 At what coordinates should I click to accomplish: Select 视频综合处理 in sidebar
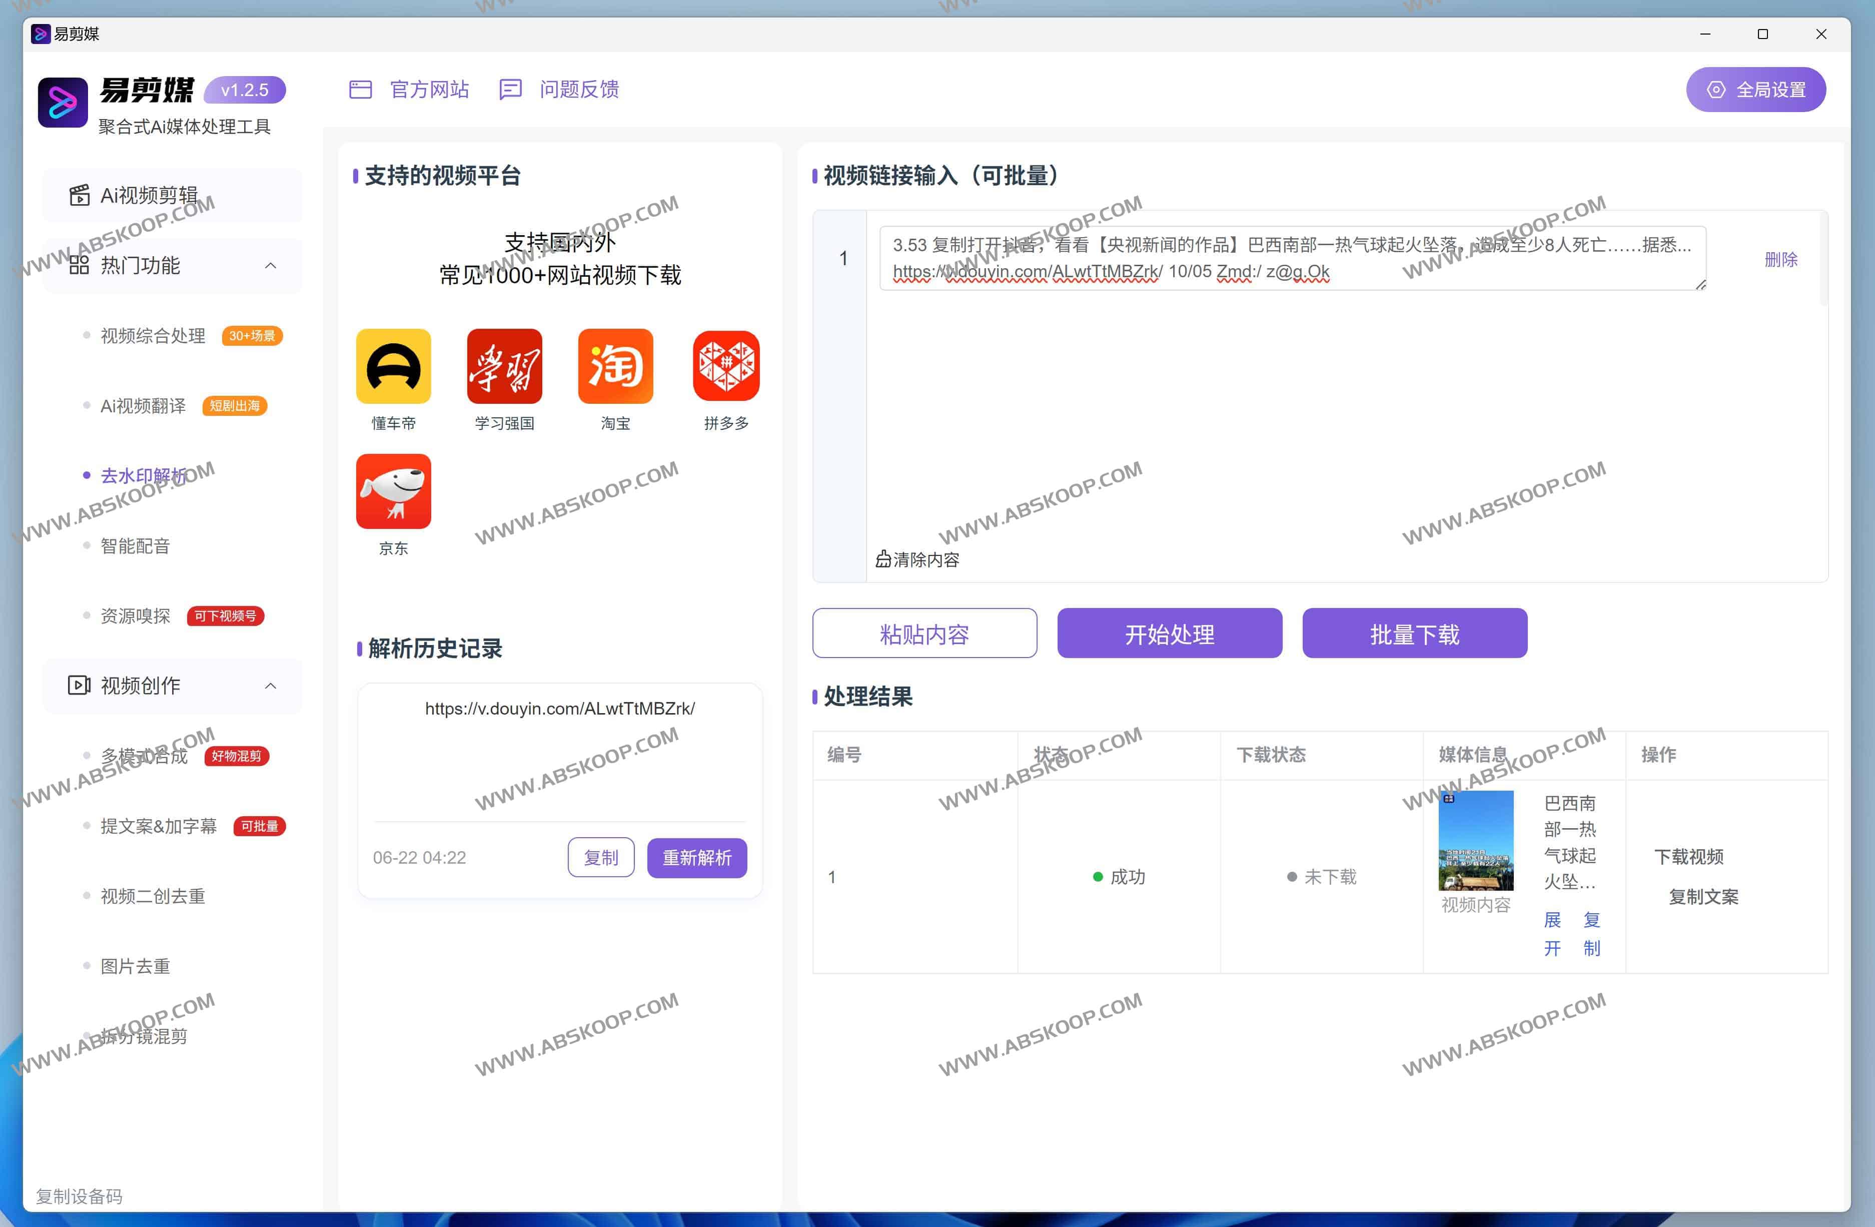pyautogui.click(x=153, y=336)
